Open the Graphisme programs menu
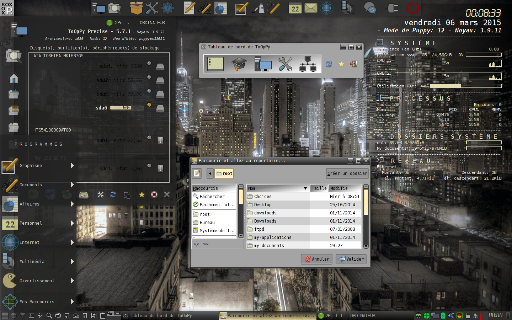 pyautogui.click(x=38, y=166)
